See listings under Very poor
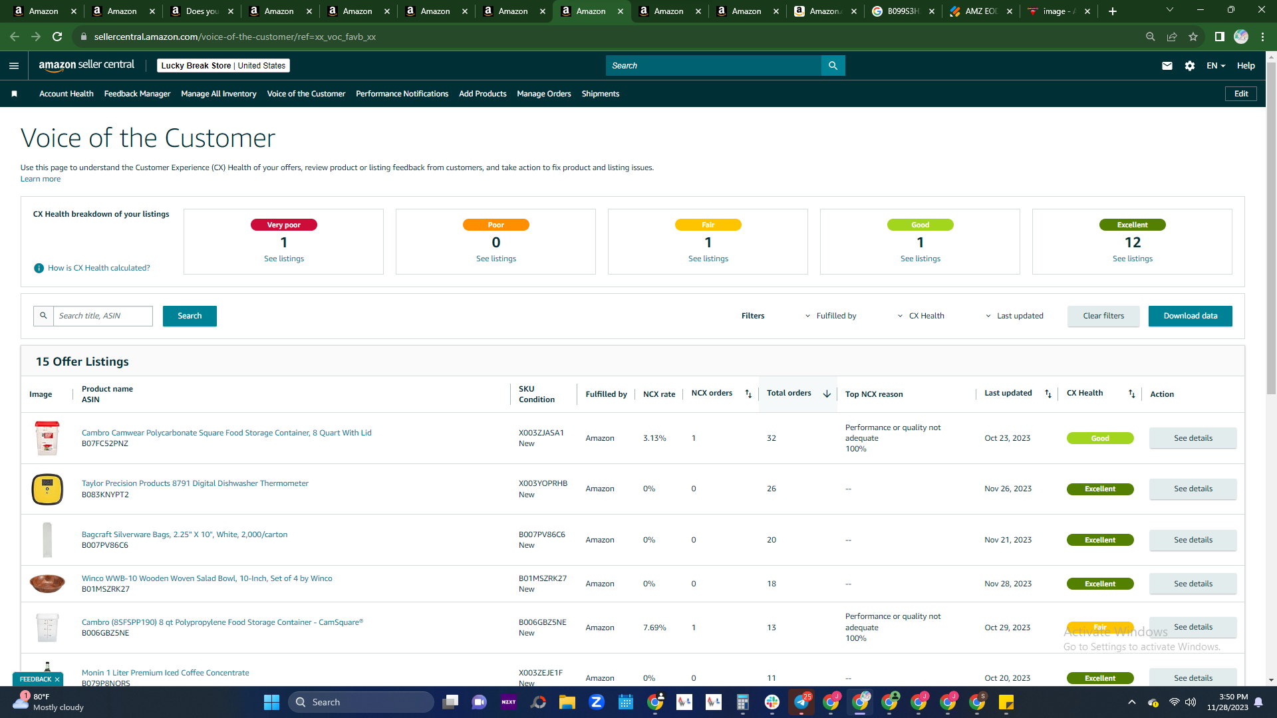1277x718 pixels. coord(284,259)
